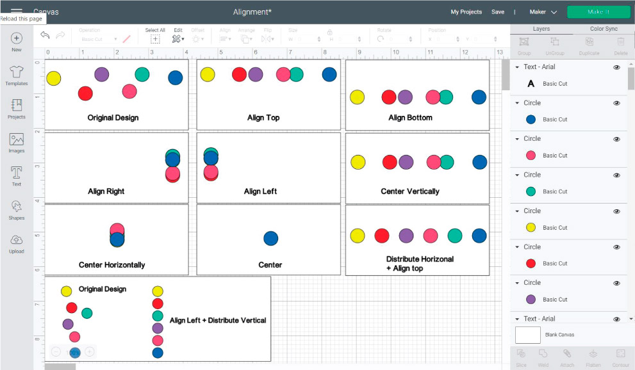Collapse the purple Circle layer group
The image size is (635, 370).
tap(517, 283)
